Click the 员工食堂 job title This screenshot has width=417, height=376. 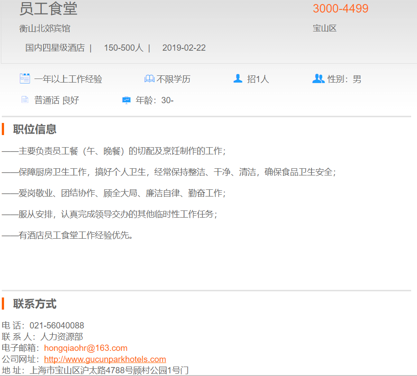click(x=48, y=9)
